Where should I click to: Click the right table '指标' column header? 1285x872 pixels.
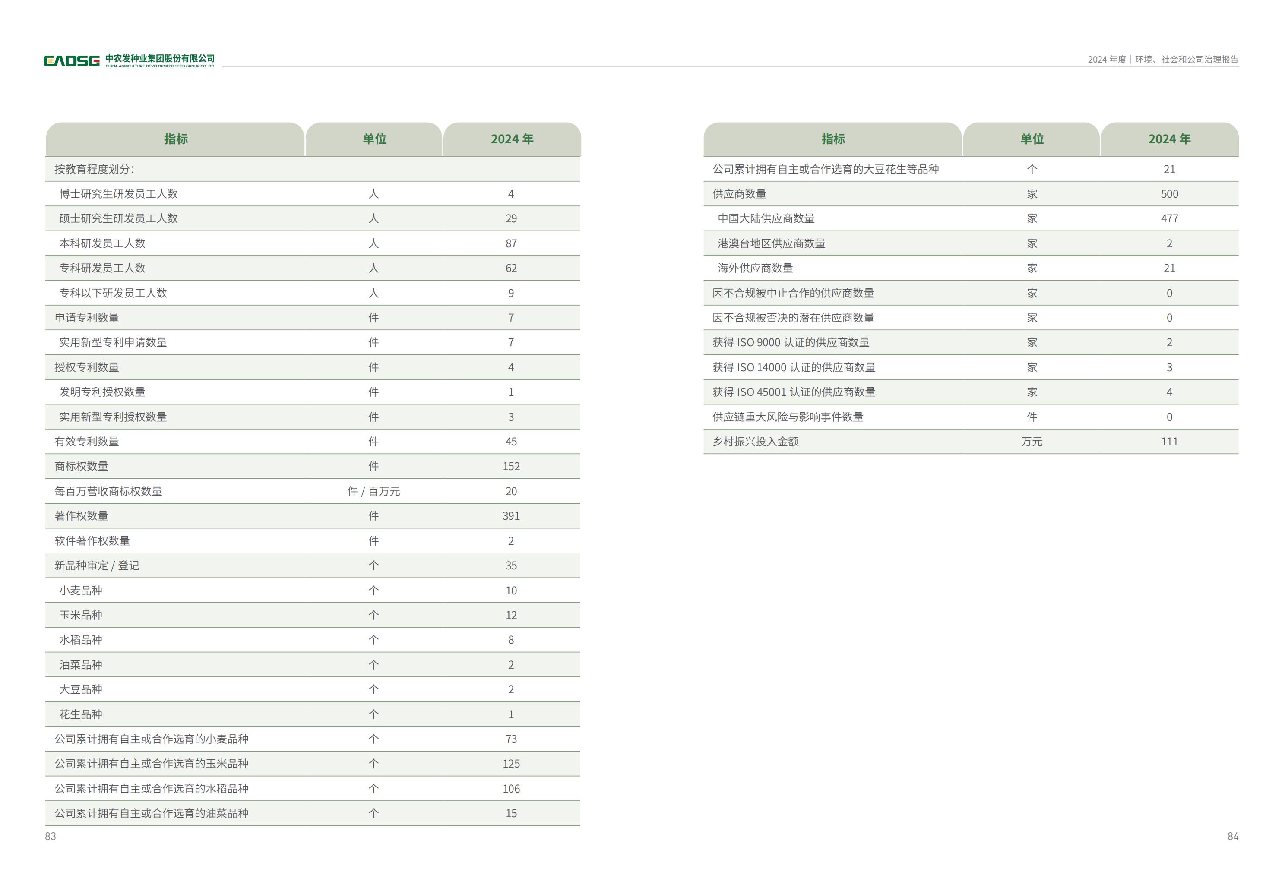pyautogui.click(x=833, y=139)
